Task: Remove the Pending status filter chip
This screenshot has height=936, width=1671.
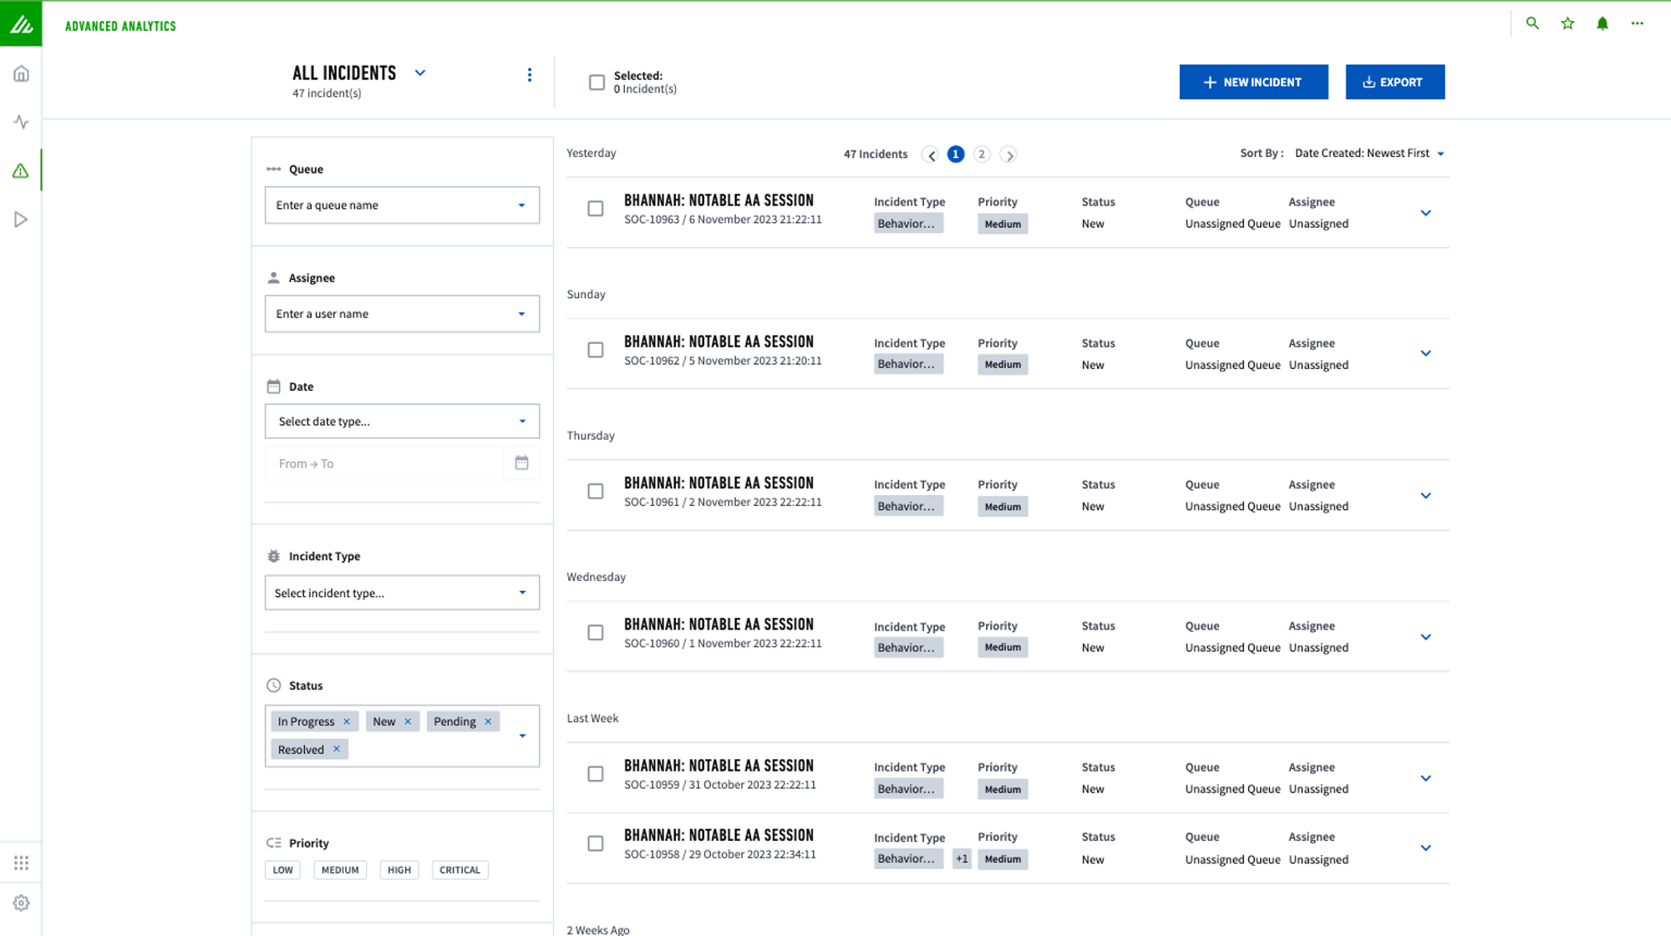Action: 488,721
